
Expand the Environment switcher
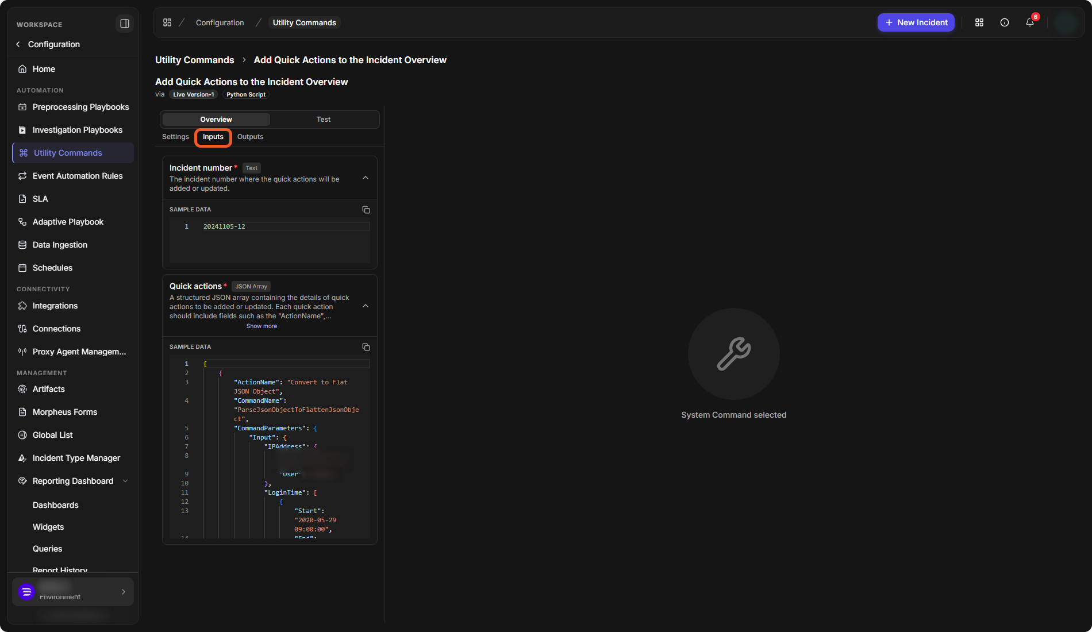click(x=73, y=592)
